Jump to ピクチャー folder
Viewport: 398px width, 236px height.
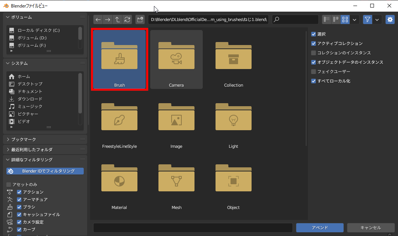coord(42,114)
